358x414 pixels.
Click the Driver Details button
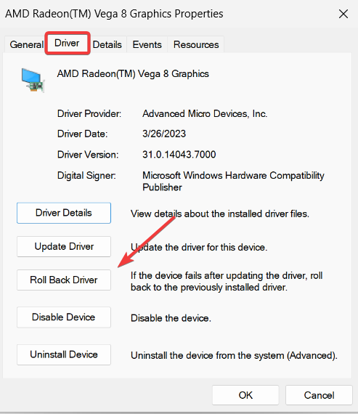tap(64, 213)
